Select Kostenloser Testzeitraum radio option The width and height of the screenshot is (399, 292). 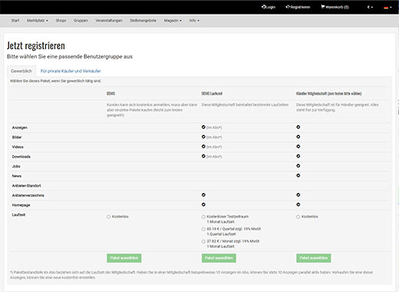[203, 217]
